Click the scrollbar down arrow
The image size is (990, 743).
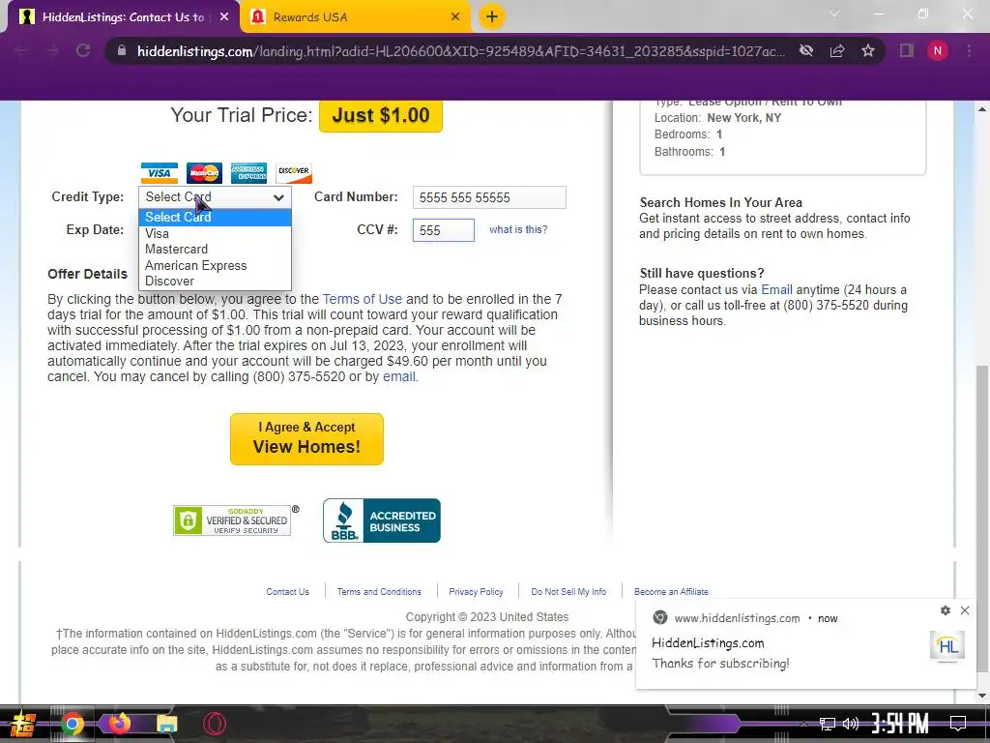click(x=982, y=696)
